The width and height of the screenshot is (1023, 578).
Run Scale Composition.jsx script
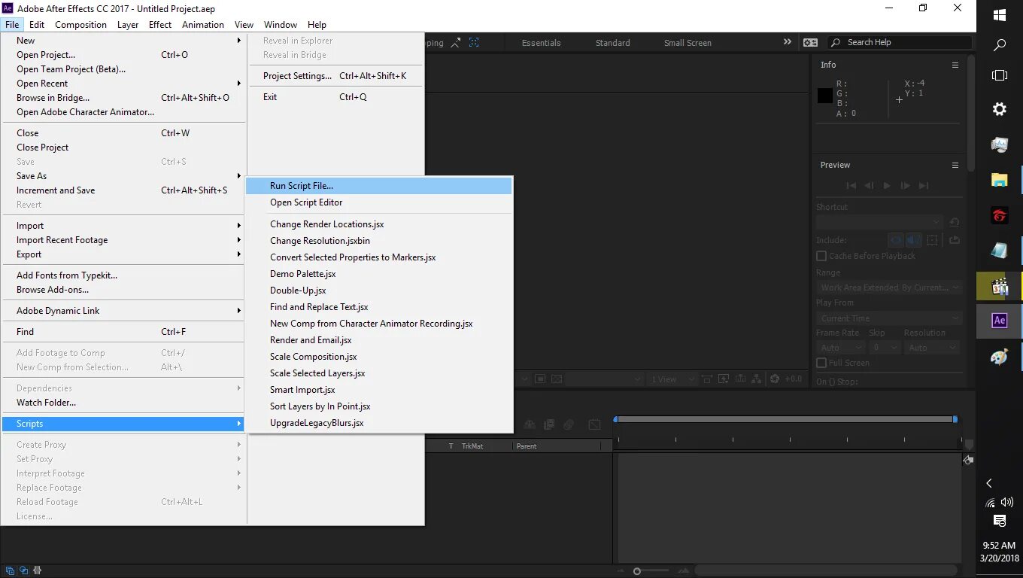(x=378, y=357)
